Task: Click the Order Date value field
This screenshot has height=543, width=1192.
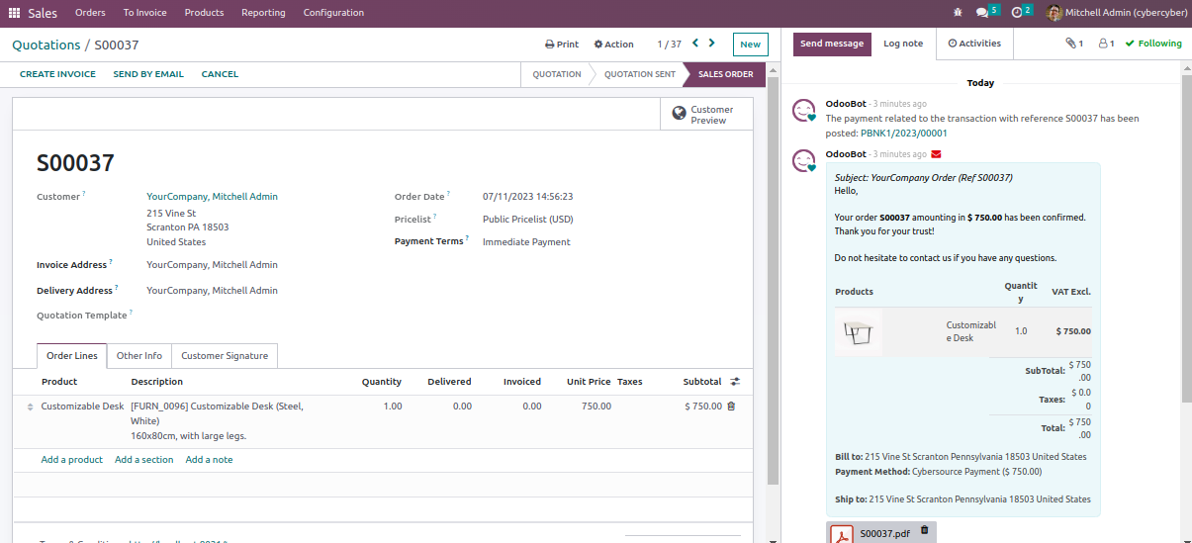Action: coord(527,197)
